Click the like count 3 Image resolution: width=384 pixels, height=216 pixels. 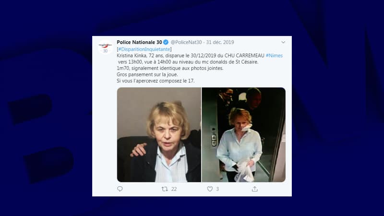coord(217,189)
